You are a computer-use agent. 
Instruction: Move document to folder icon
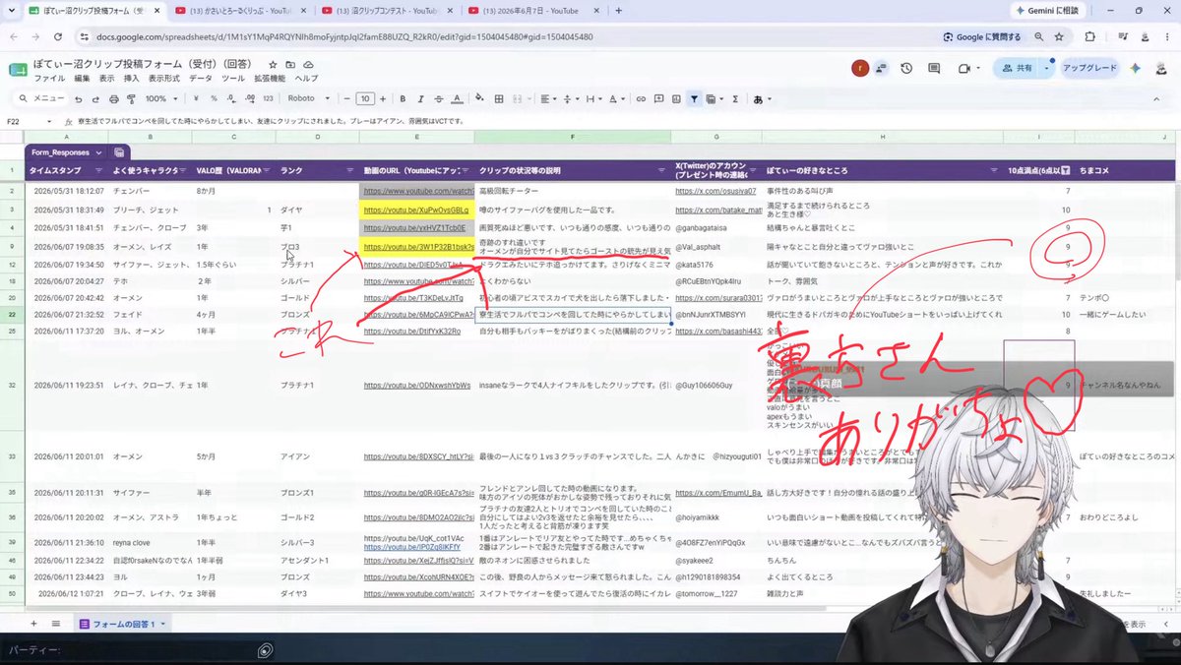pyautogui.click(x=290, y=64)
